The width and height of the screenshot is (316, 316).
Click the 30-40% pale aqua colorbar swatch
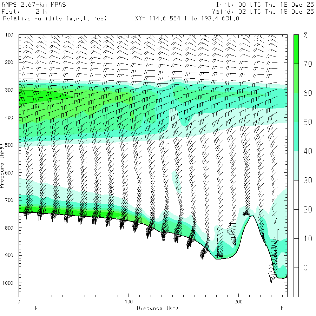[x=296, y=166]
